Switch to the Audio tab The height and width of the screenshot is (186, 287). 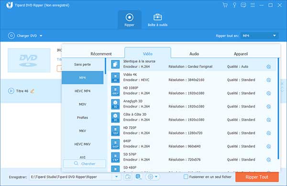pyautogui.click(x=194, y=54)
